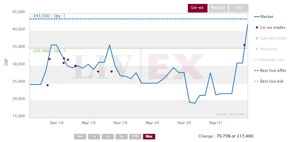The height and width of the screenshot is (142, 292).
Task: Click the latest Liv-ex trade diamond marker
Action: point(244,45)
